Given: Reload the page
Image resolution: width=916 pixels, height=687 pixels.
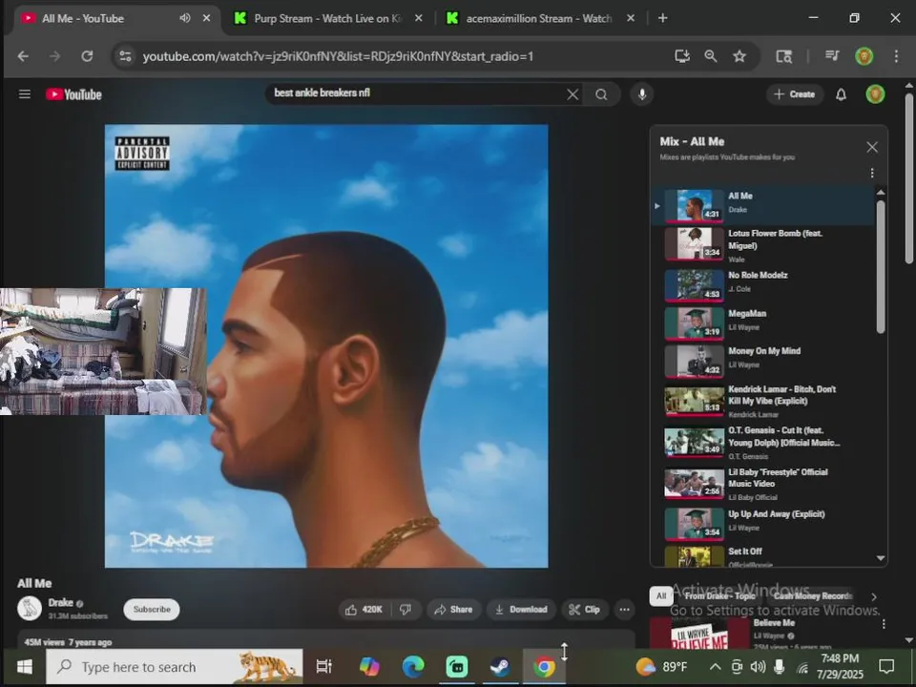Looking at the screenshot, I should click(87, 56).
